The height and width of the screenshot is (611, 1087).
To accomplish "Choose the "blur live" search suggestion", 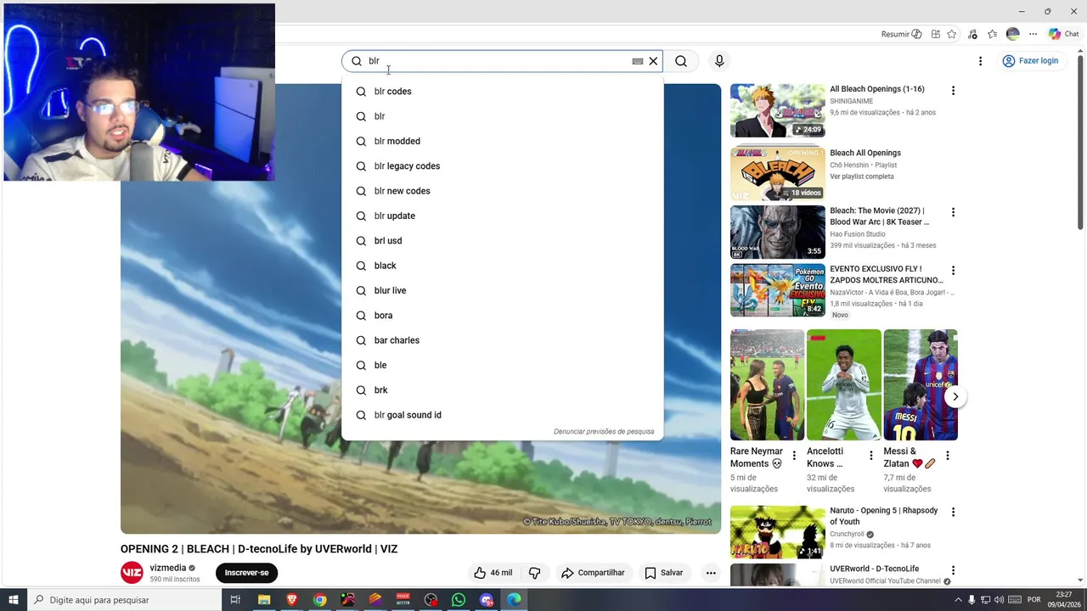I will pyautogui.click(x=502, y=290).
